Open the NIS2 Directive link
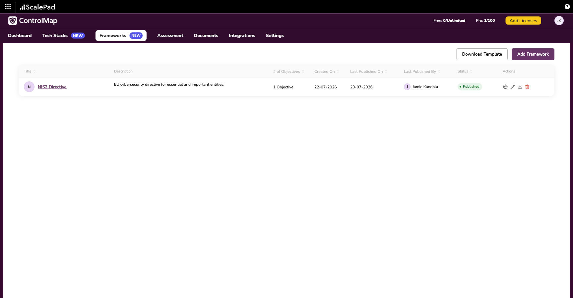The height and width of the screenshot is (298, 573). [x=52, y=87]
